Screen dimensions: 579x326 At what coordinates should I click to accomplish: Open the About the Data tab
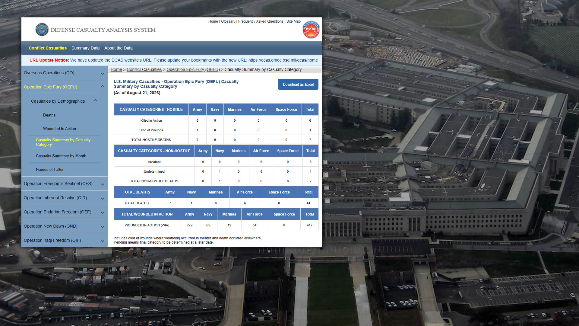119,48
